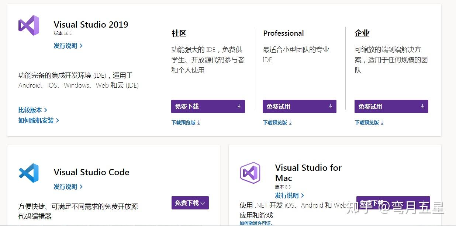456x226 pixels.
Task: Click the Professional edition heading
Action: click(283, 33)
